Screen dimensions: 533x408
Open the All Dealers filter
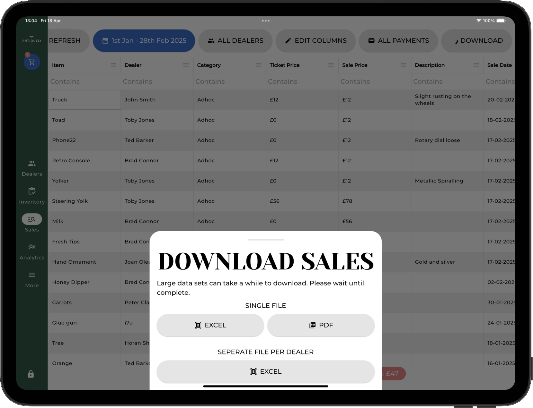pyautogui.click(x=235, y=41)
